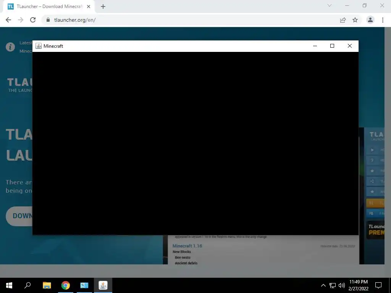The height and width of the screenshot is (293, 391).
Task: Click the DOWN... download button on webpage
Action: pyautogui.click(x=19, y=216)
